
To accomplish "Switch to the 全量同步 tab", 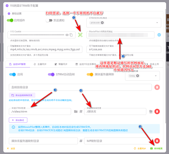I will [x=40, y=64].
